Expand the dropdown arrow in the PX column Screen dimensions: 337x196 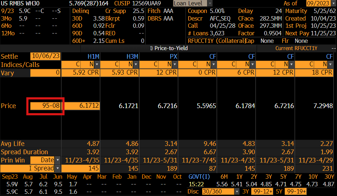[x=175, y=64]
